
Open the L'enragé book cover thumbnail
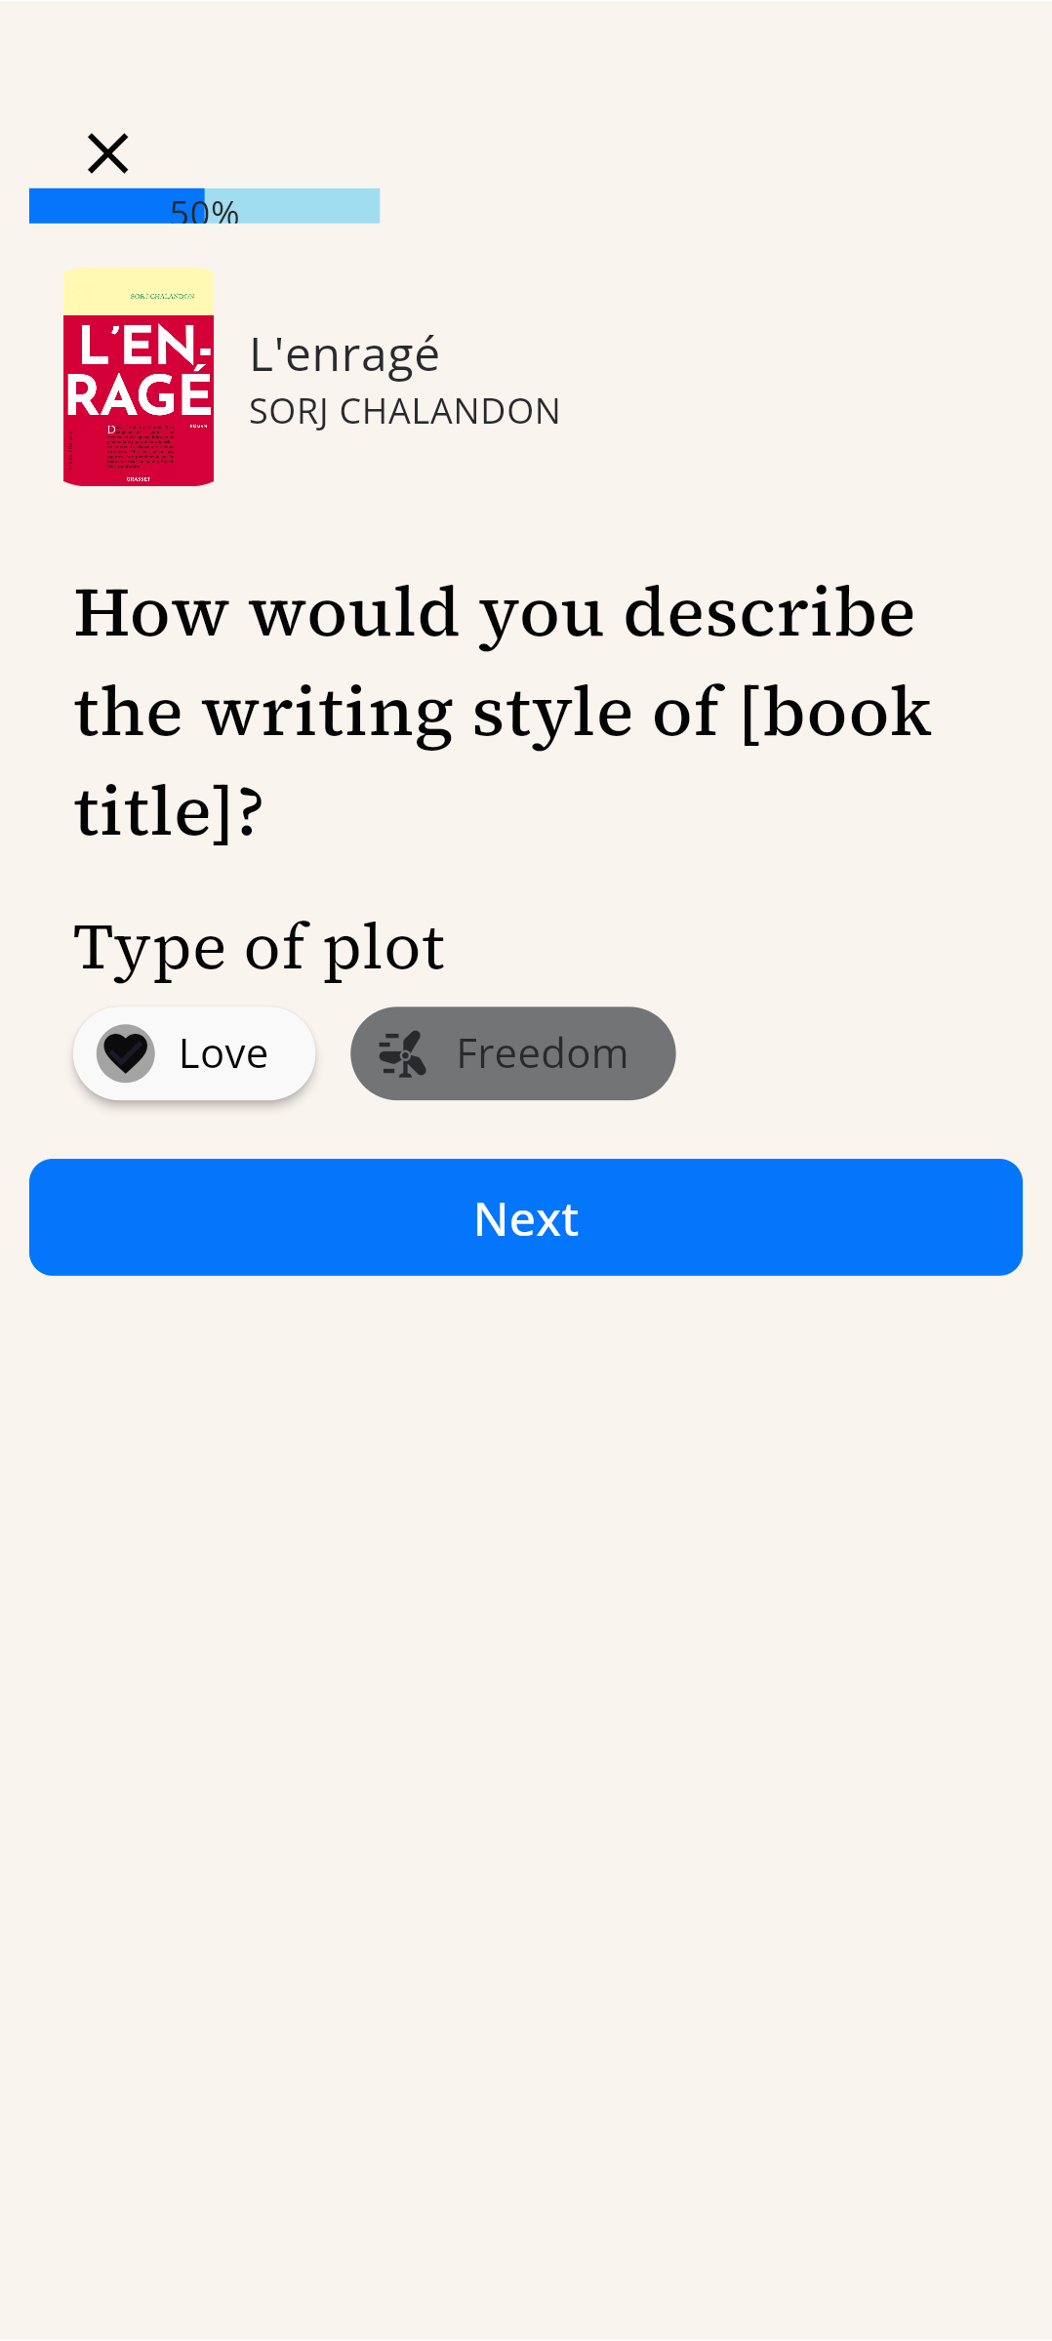click(139, 377)
